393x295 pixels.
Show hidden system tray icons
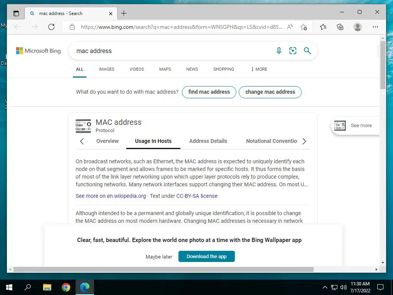(325, 287)
